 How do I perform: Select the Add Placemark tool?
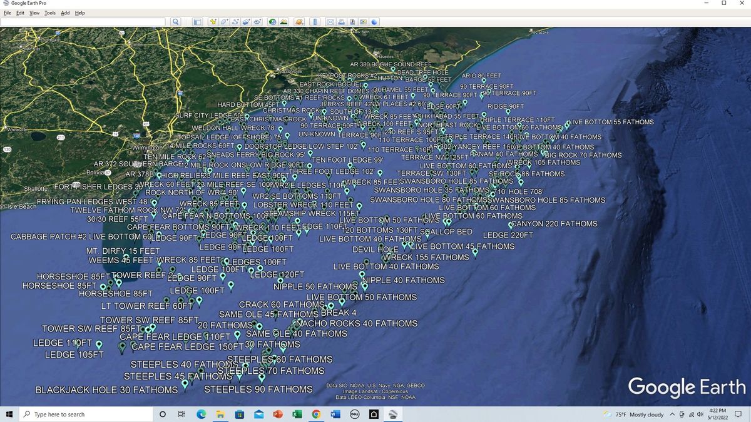click(x=213, y=22)
